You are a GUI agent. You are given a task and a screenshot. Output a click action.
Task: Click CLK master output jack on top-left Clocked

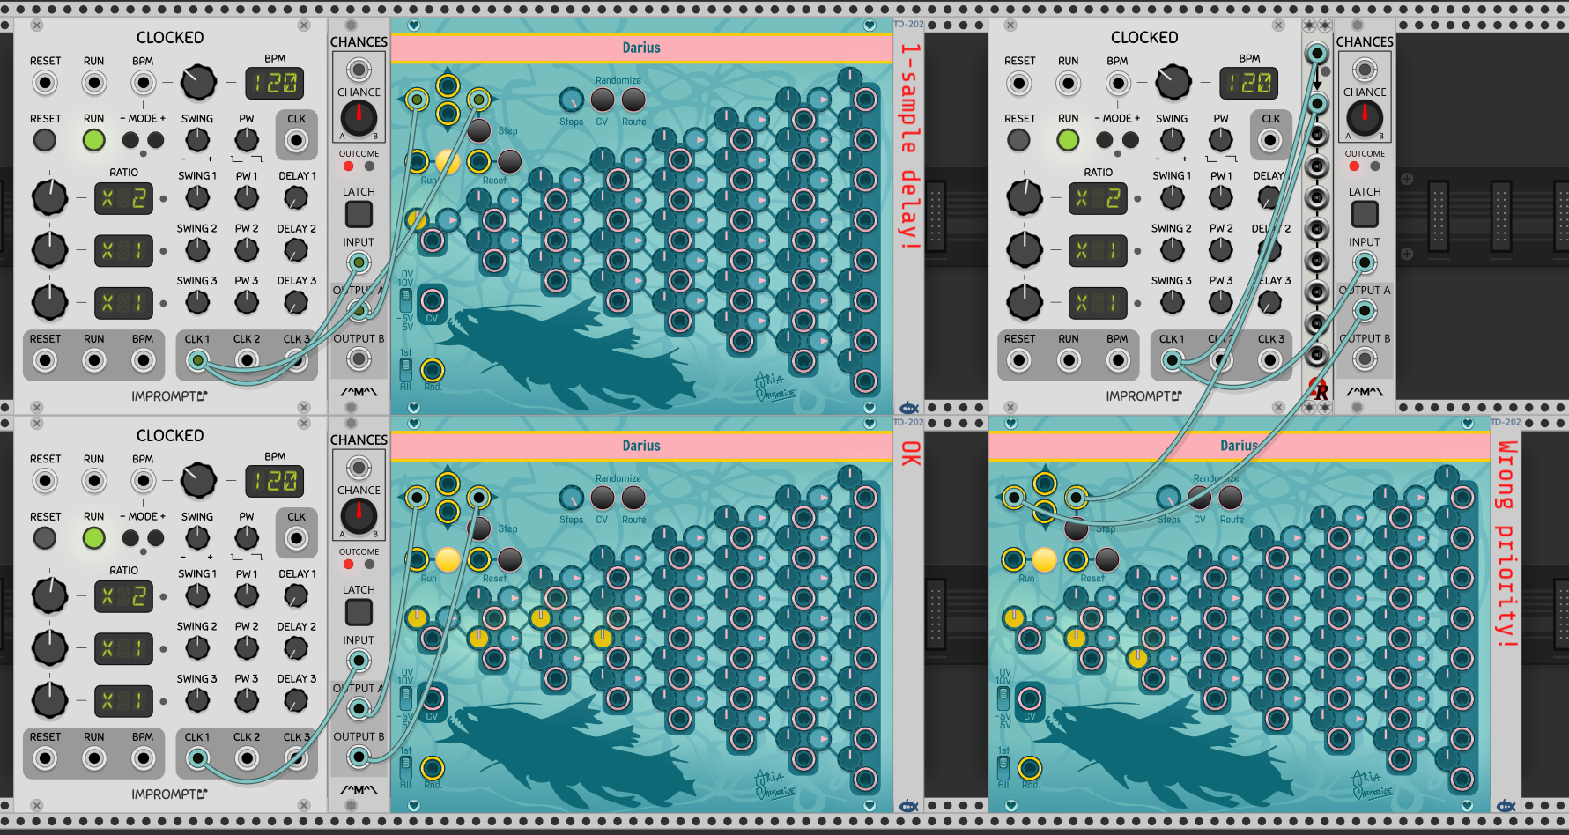tap(297, 140)
